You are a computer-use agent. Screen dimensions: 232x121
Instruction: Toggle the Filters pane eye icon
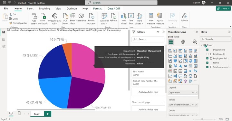(x=158, y=32)
